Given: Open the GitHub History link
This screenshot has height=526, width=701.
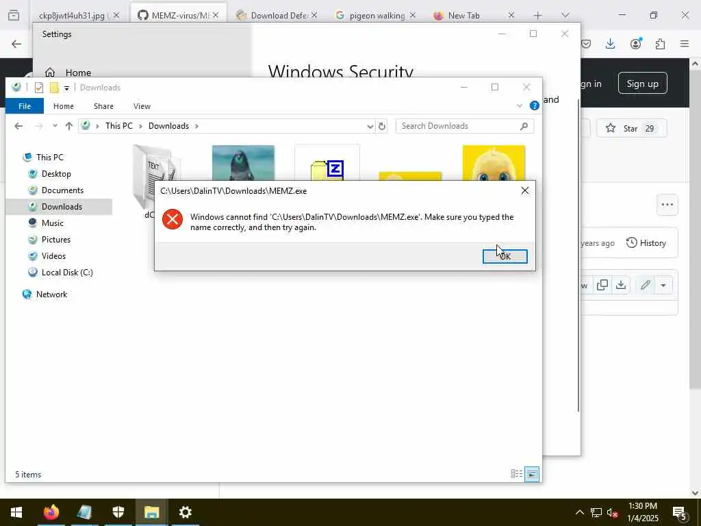Looking at the screenshot, I should point(646,243).
